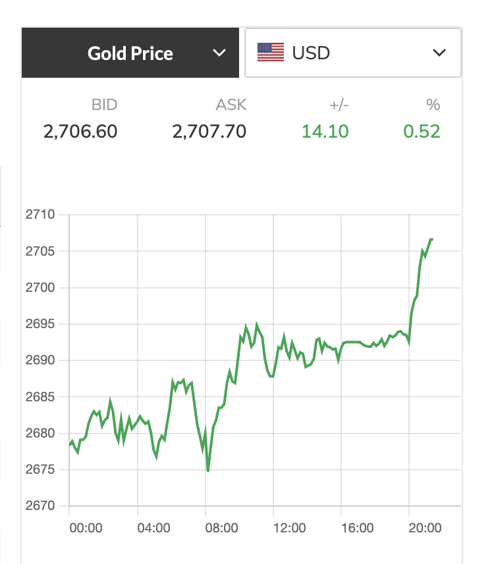Click the BID value 2,706.60
Viewport: 494px width, 564px height.
[x=80, y=131]
